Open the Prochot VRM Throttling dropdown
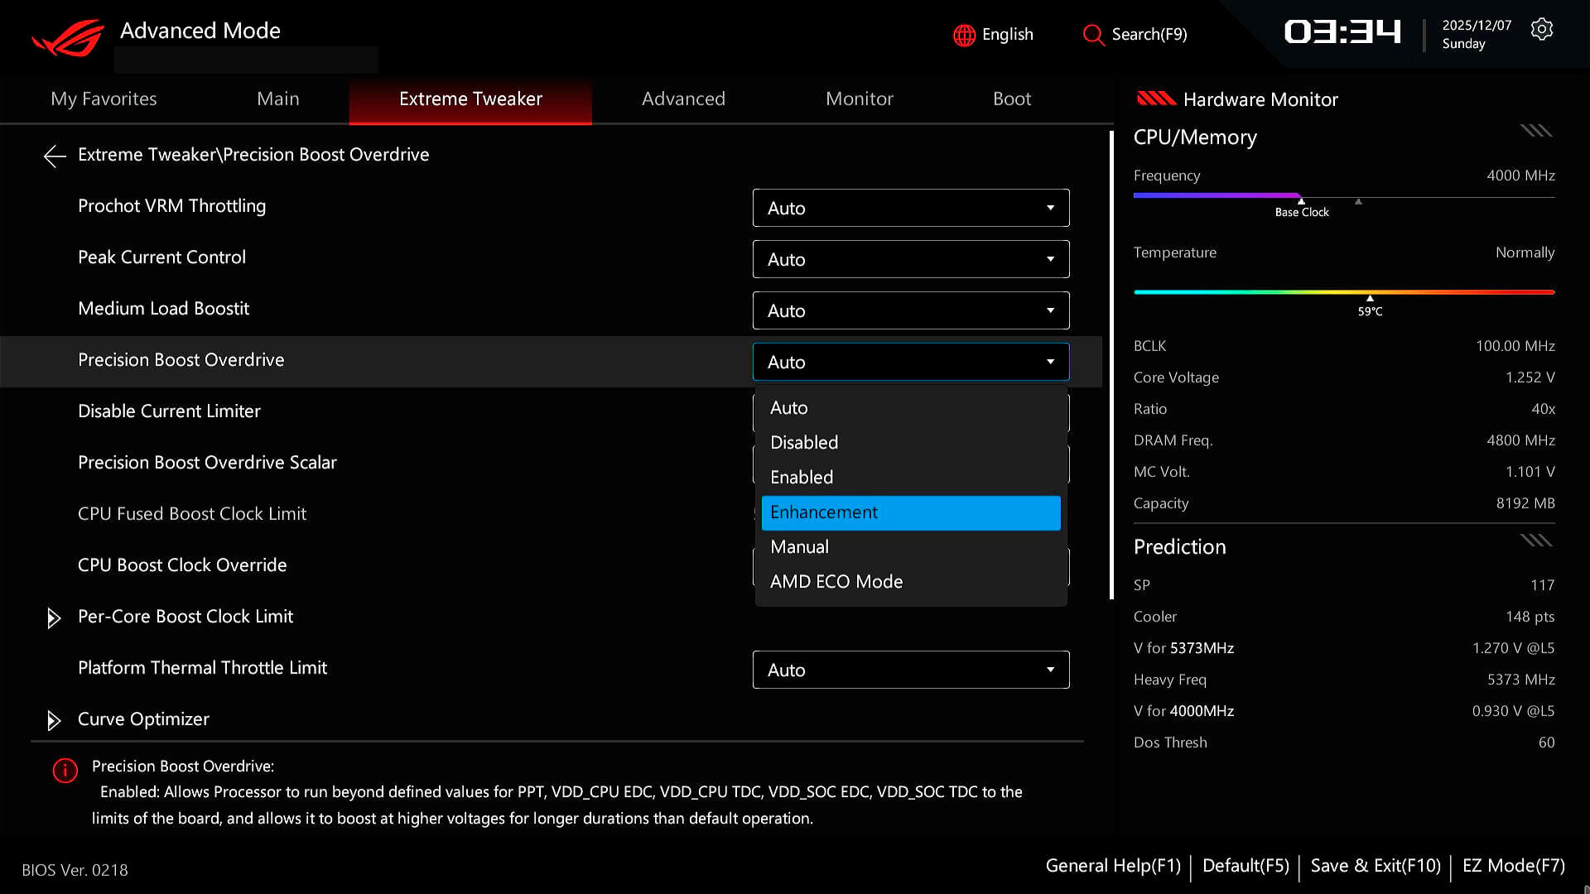The width and height of the screenshot is (1590, 894). [910, 208]
